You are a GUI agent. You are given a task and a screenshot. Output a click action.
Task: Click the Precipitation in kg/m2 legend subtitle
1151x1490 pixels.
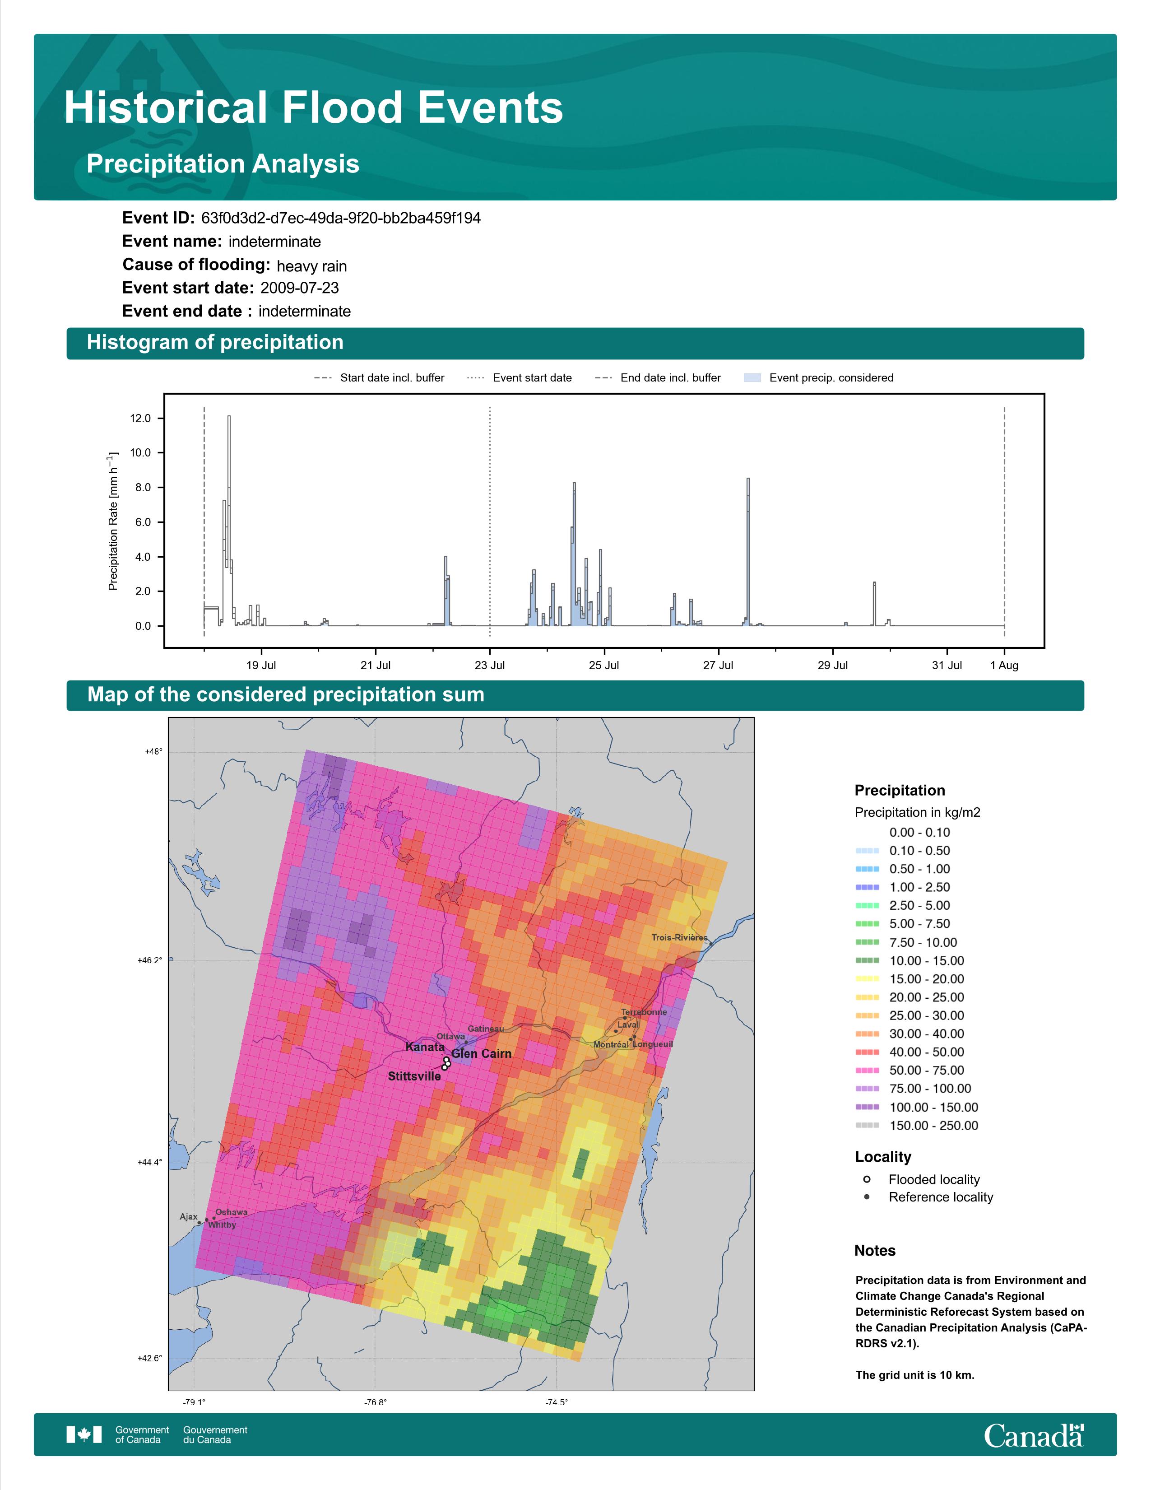[918, 812]
